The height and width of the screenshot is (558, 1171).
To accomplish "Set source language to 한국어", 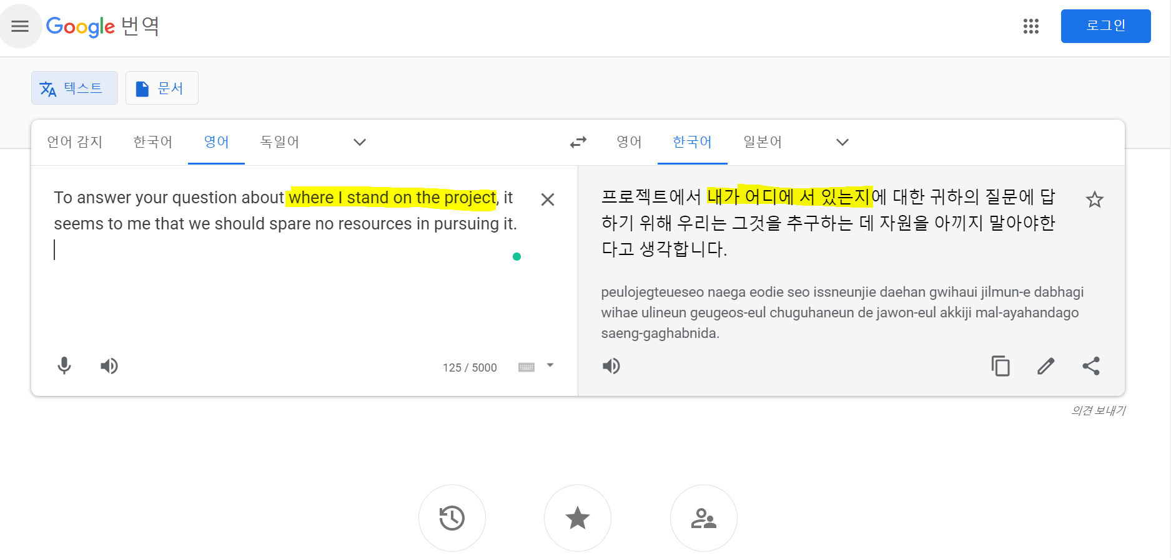I will (152, 142).
